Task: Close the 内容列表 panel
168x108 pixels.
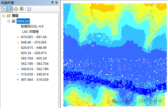Action: click(x=56, y=2)
